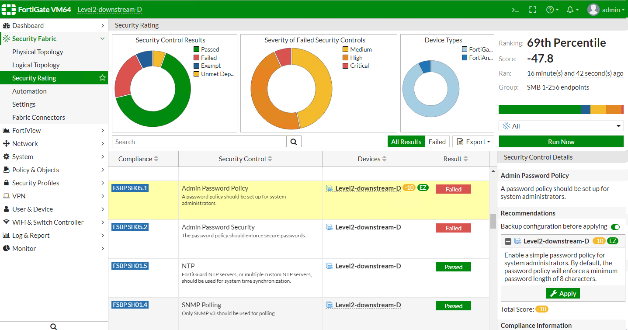Show only Failed results
Image resolution: width=628 pixels, height=330 pixels.
click(x=437, y=142)
